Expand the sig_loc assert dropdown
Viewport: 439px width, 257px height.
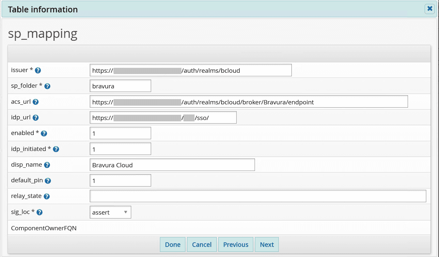click(x=110, y=212)
